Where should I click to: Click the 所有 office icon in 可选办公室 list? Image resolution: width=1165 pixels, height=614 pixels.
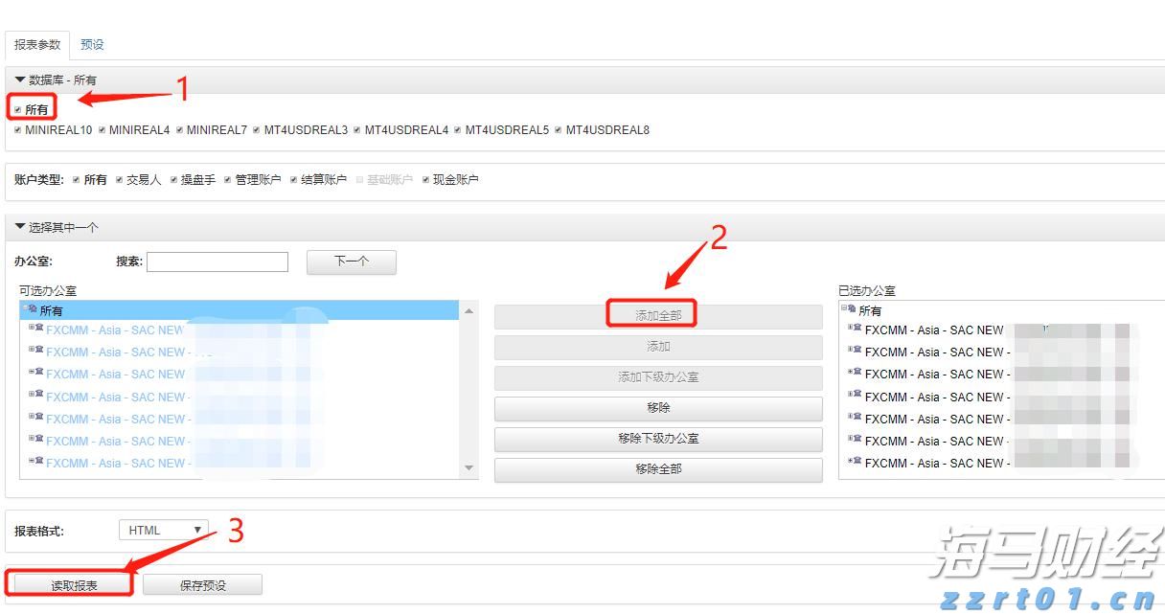[x=32, y=309]
